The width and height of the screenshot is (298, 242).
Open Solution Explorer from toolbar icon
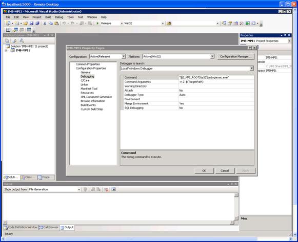pyautogui.click(x=224, y=24)
